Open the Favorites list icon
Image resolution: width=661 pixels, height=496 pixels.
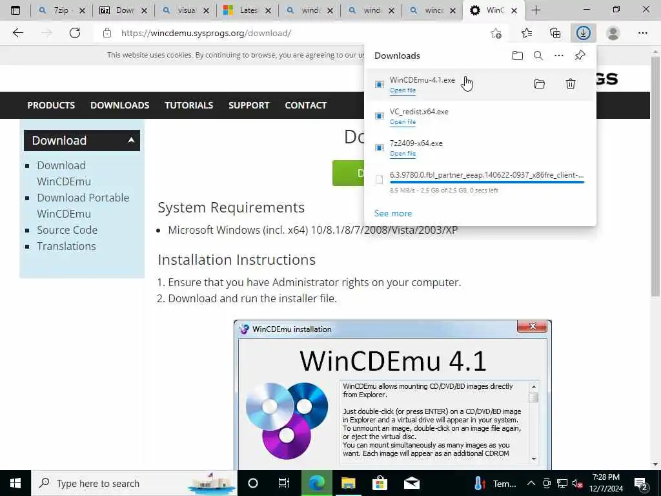coord(527,33)
